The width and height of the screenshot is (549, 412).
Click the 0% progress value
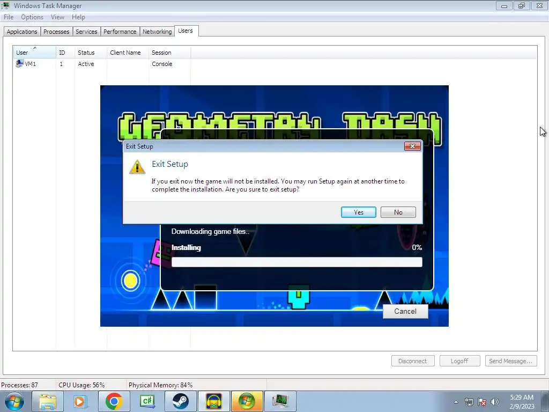coord(417,247)
